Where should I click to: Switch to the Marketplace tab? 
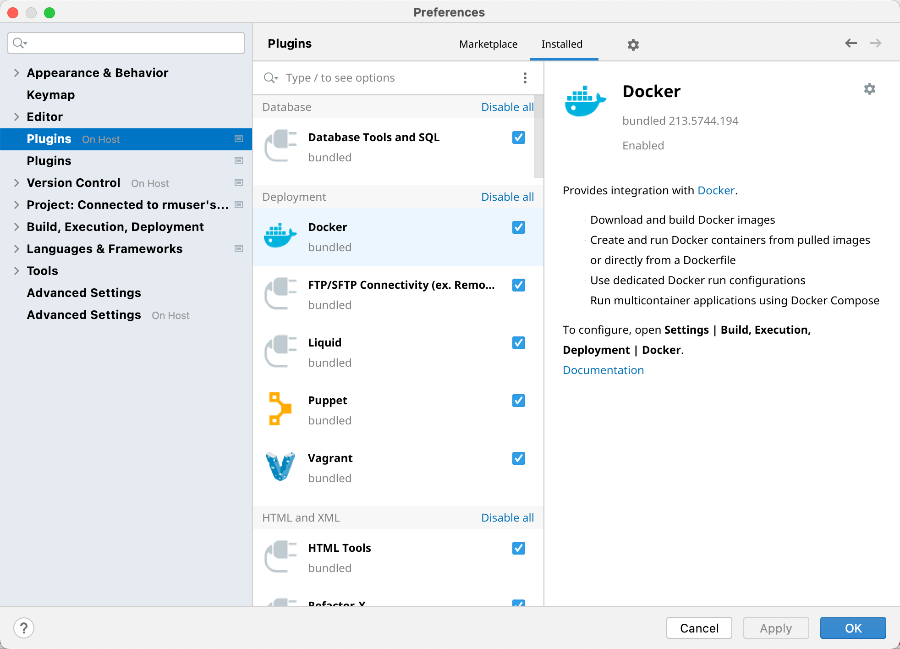[488, 44]
